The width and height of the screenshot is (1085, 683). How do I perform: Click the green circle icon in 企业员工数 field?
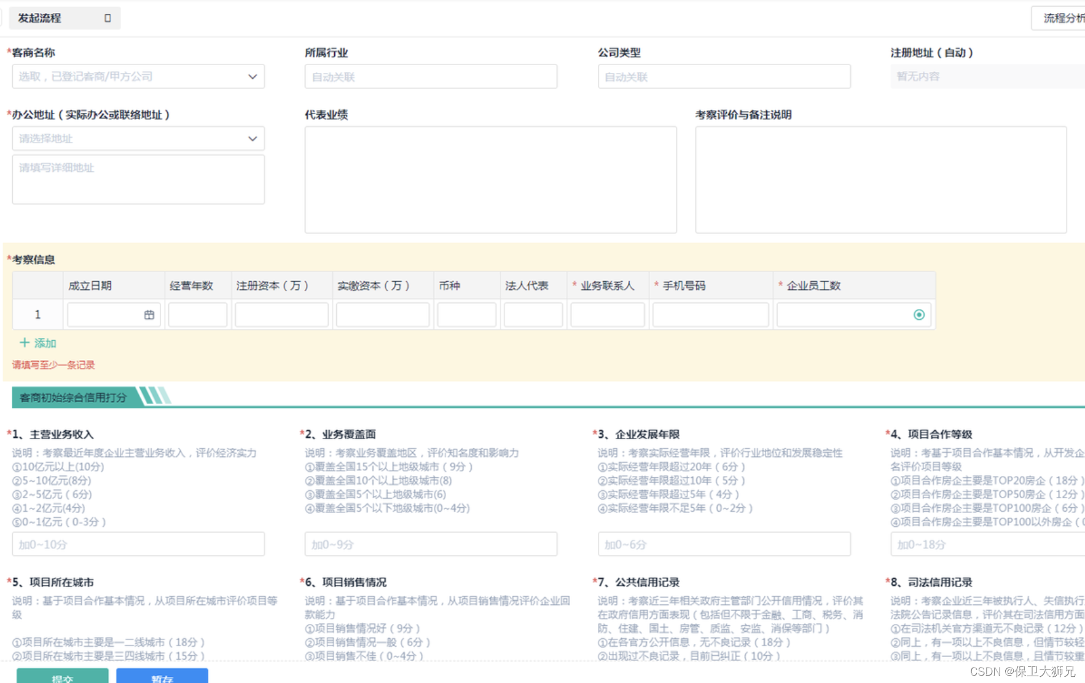(x=919, y=315)
